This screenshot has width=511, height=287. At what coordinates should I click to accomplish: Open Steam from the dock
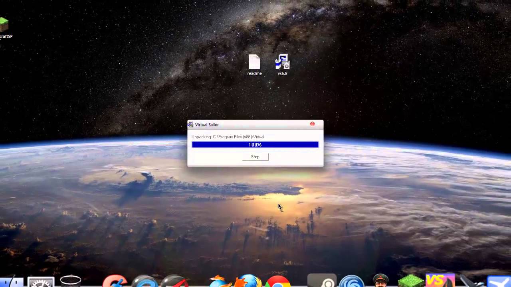(x=322, y=281)
